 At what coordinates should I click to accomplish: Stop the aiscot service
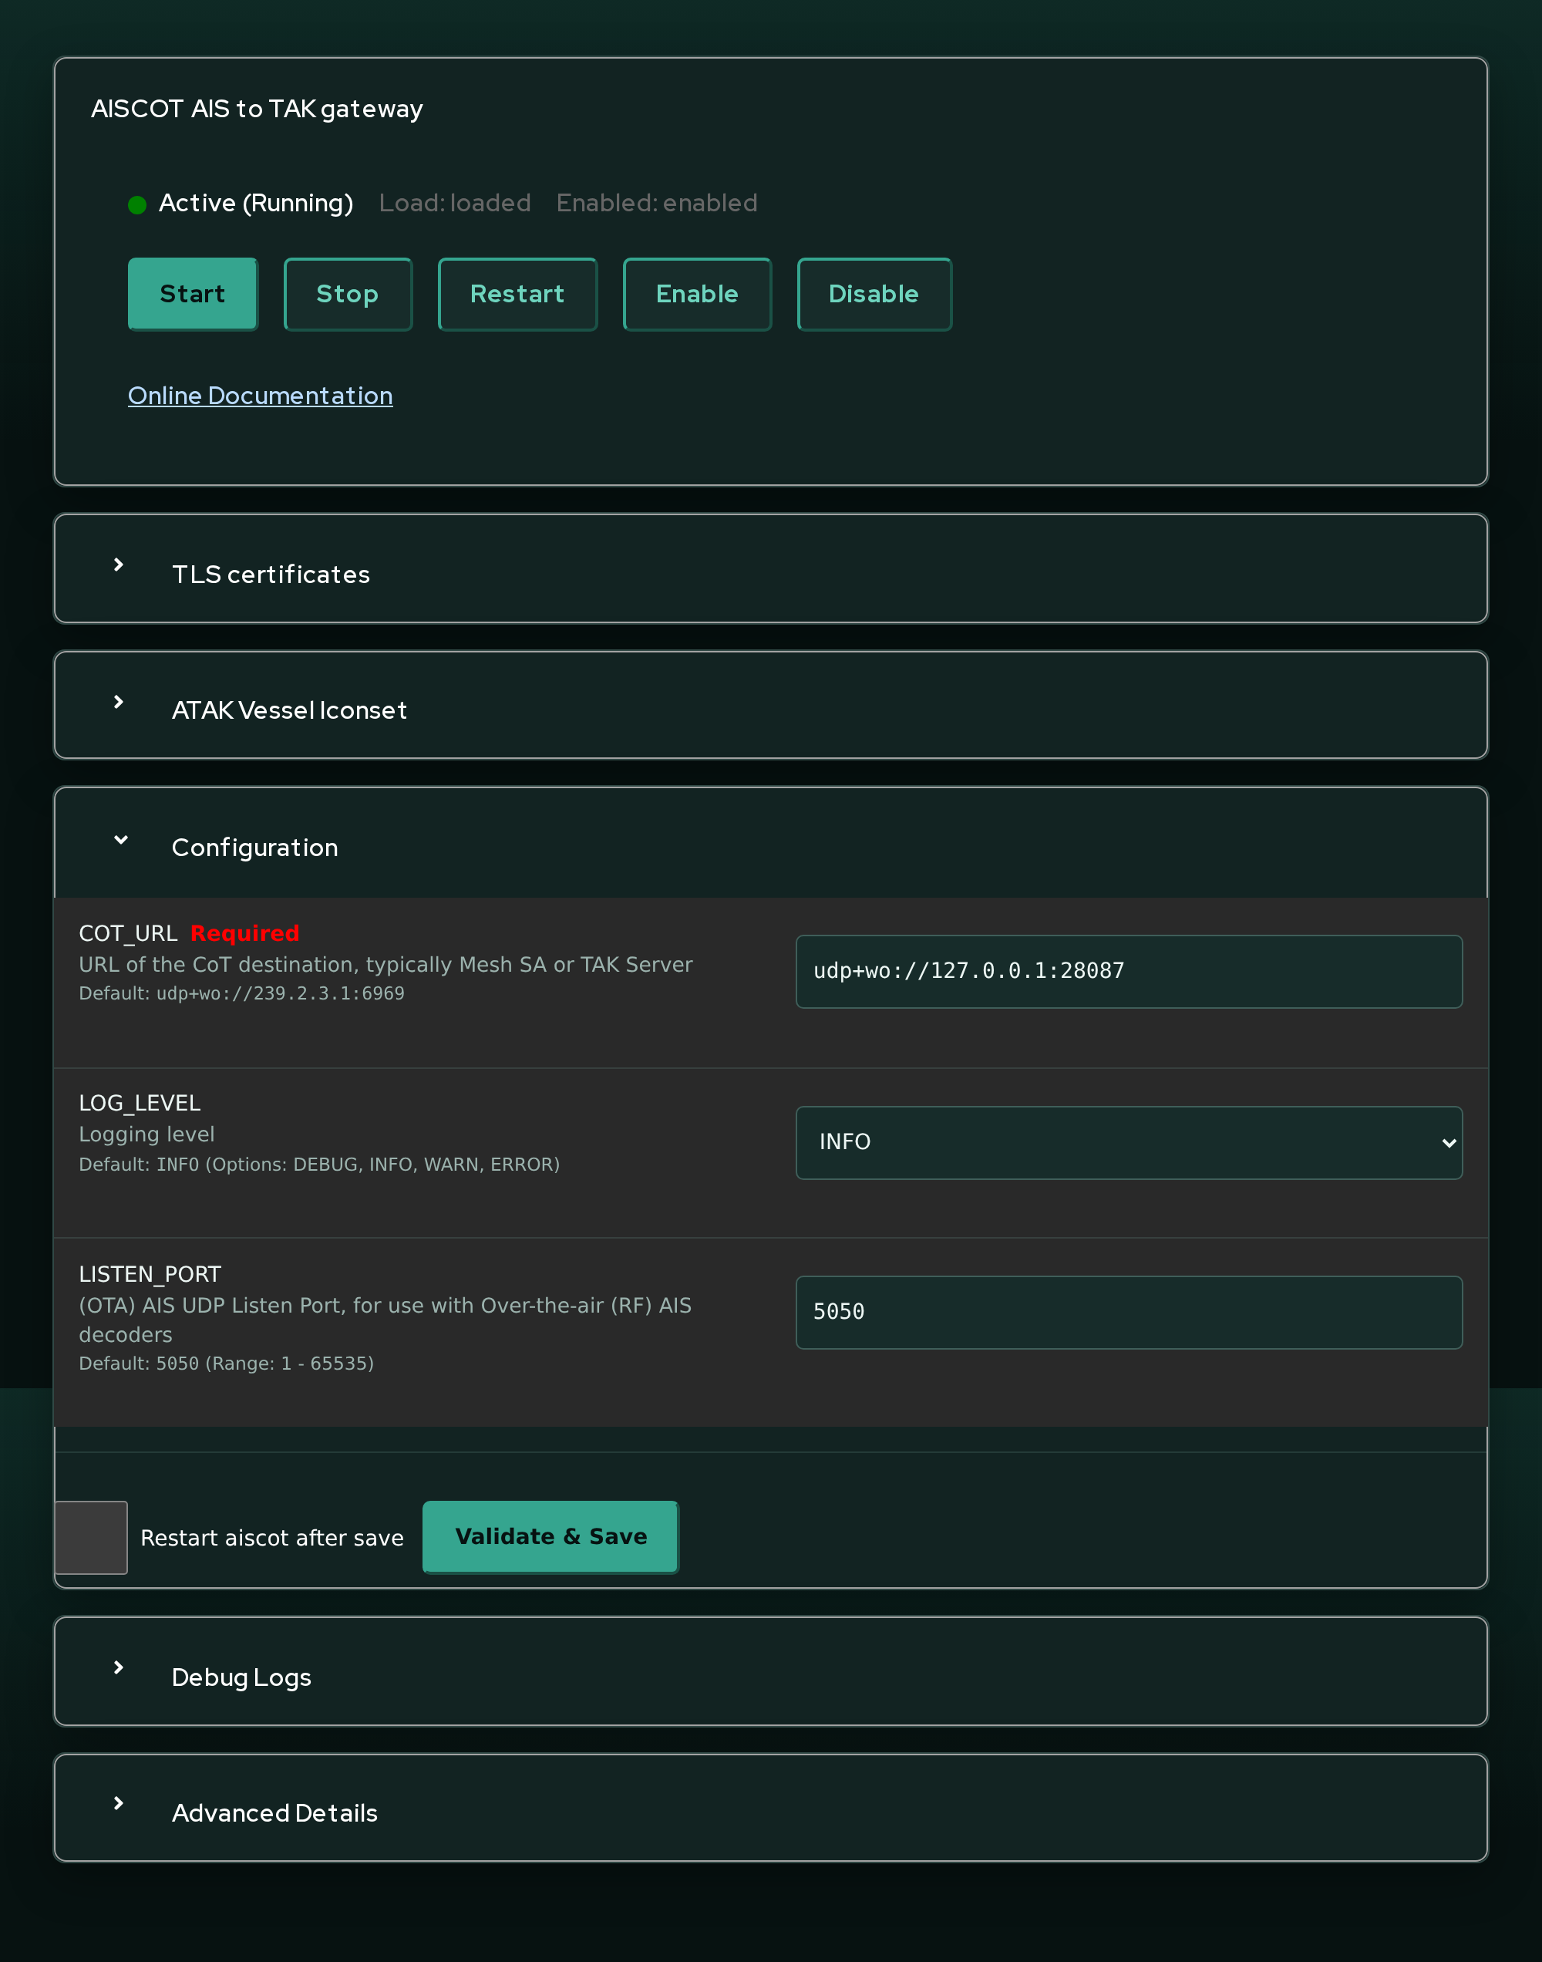(348, 295)
